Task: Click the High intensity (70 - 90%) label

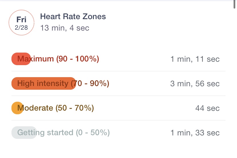Action: (63, 83)
